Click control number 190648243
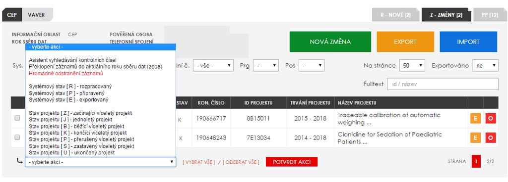 211,138
